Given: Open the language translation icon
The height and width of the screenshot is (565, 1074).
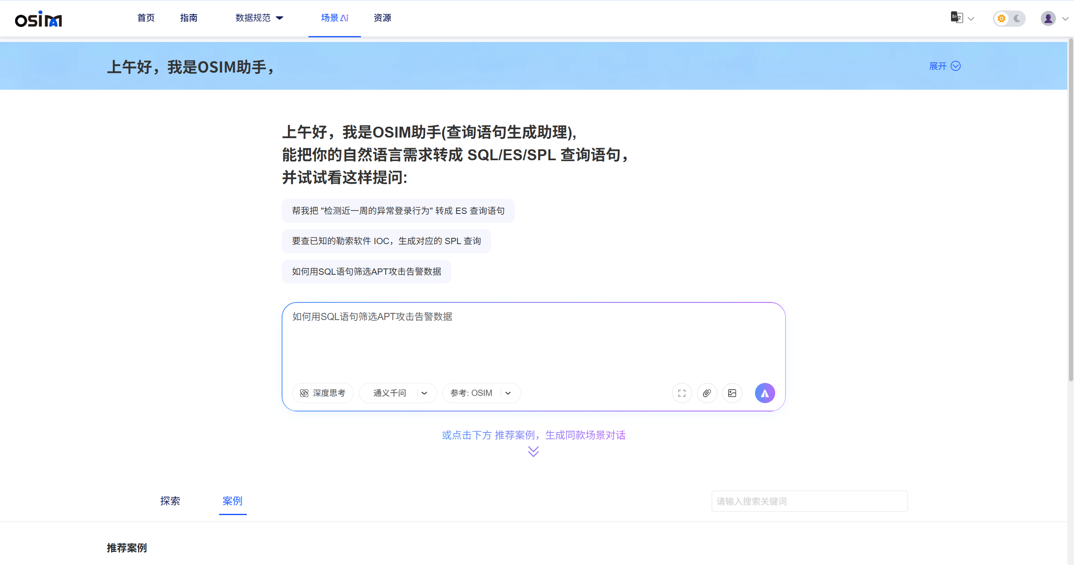Looking at the screenshot, I should (956, 18).
